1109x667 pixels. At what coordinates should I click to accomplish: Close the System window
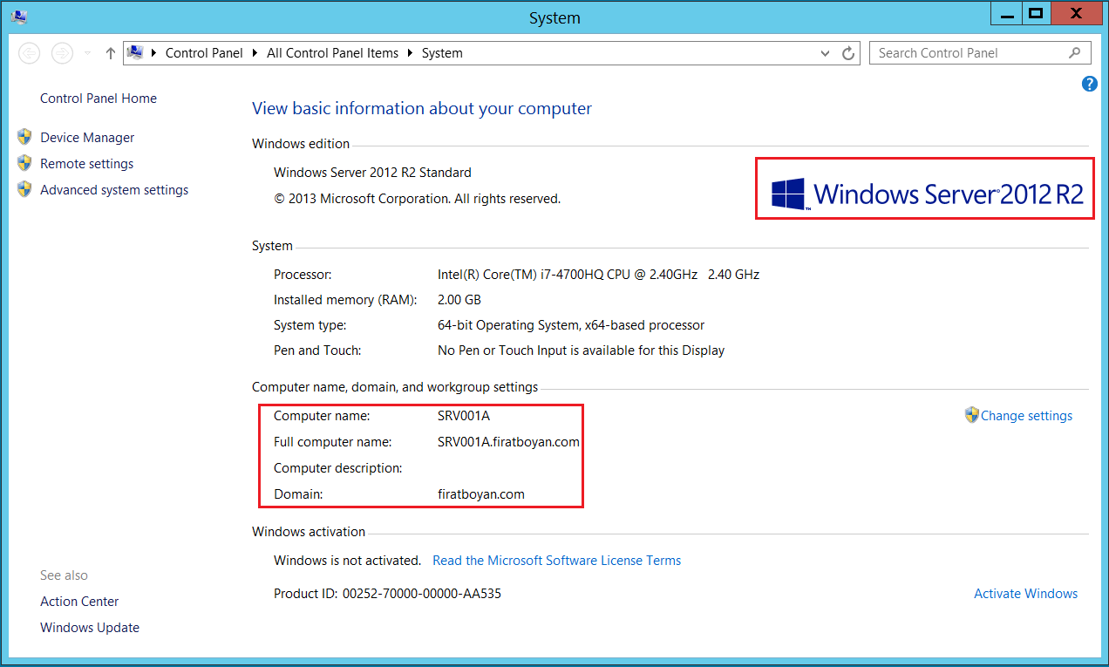(1077, 13)
